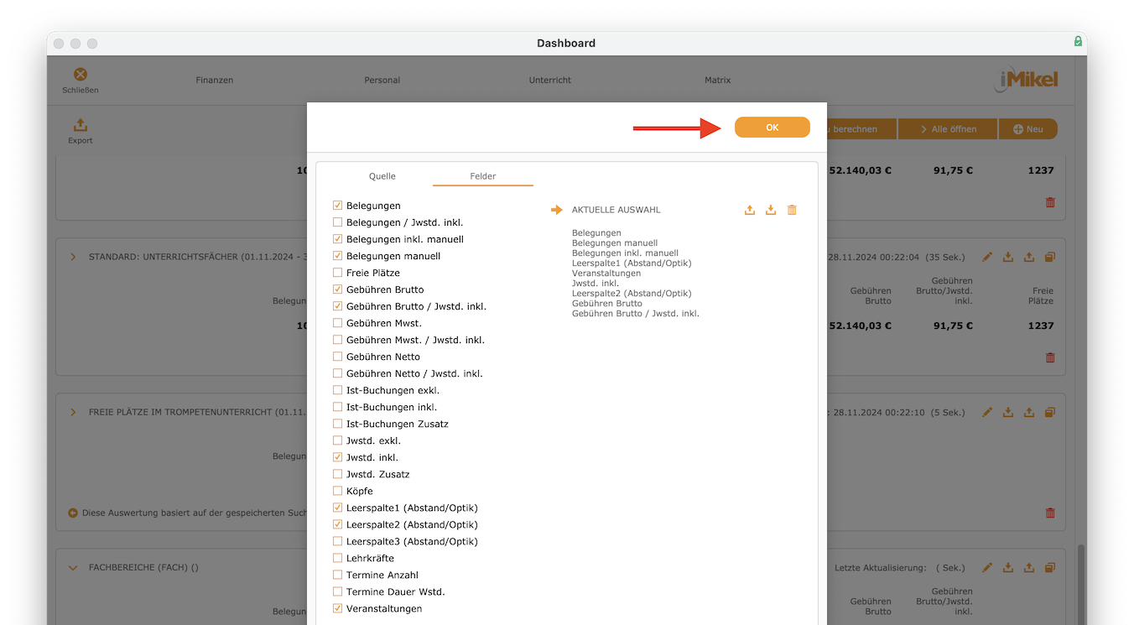Uncheck Belegungen manuell checkbox
1134x625 pixels.
click(x=337, y=256)
